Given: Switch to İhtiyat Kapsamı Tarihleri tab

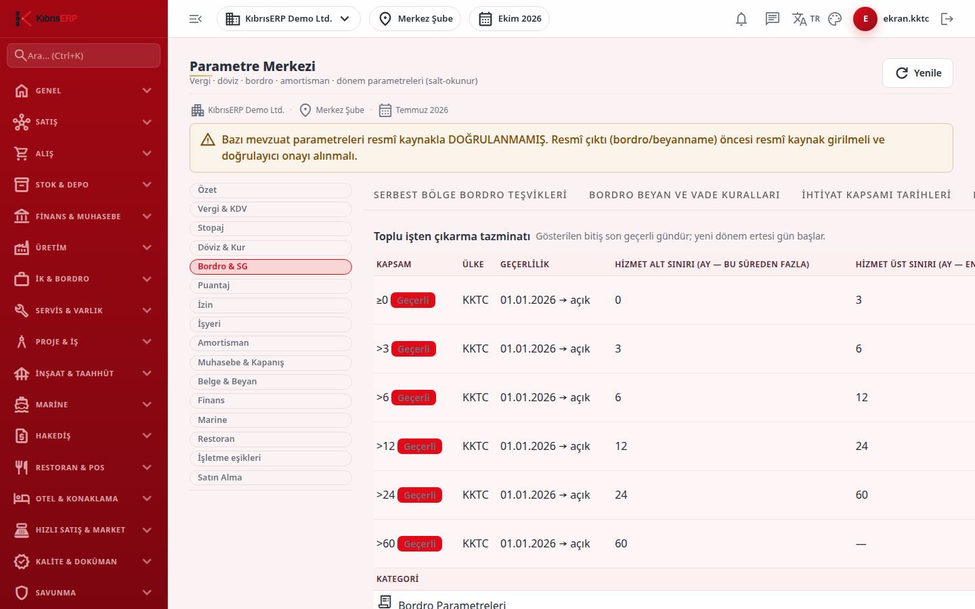Looking at the screenshot, I should [876, 195].
